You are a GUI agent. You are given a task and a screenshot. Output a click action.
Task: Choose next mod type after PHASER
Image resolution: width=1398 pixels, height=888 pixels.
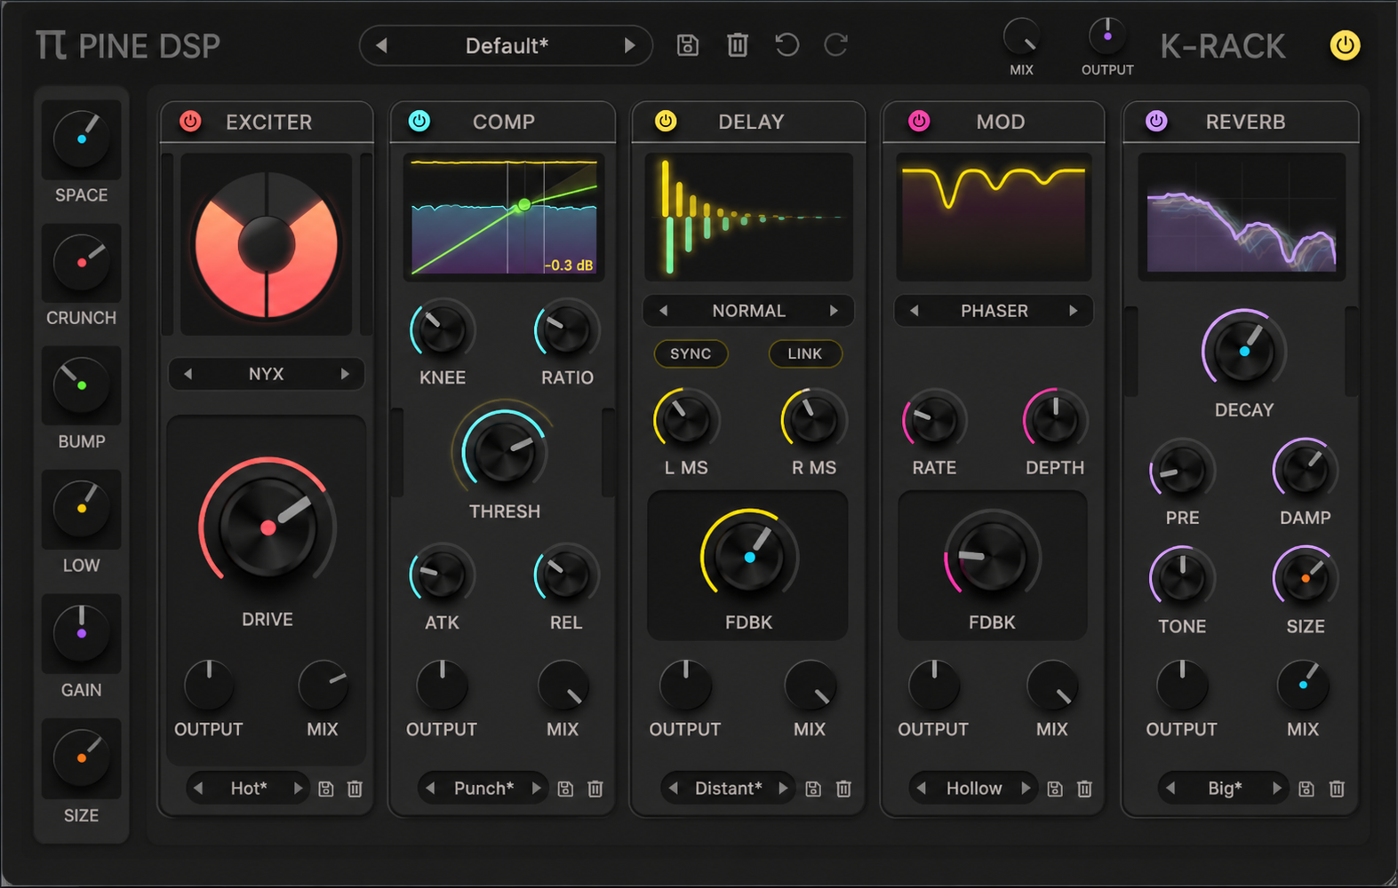(x=1074, y=311)
